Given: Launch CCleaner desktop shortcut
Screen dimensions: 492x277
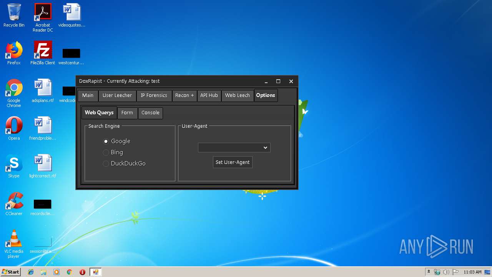Looking at the screenshot, I should click(x=14, y=204).
